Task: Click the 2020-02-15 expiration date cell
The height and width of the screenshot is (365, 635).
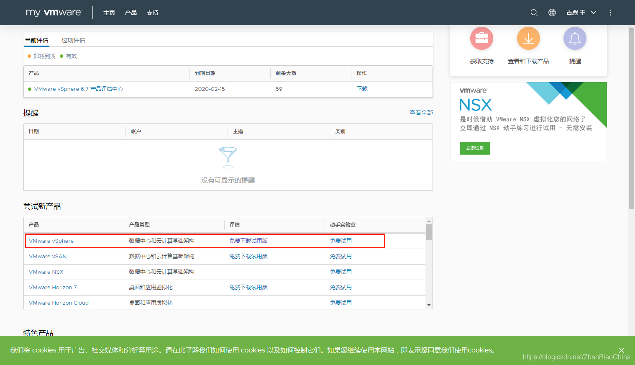Action: (210, 89)
